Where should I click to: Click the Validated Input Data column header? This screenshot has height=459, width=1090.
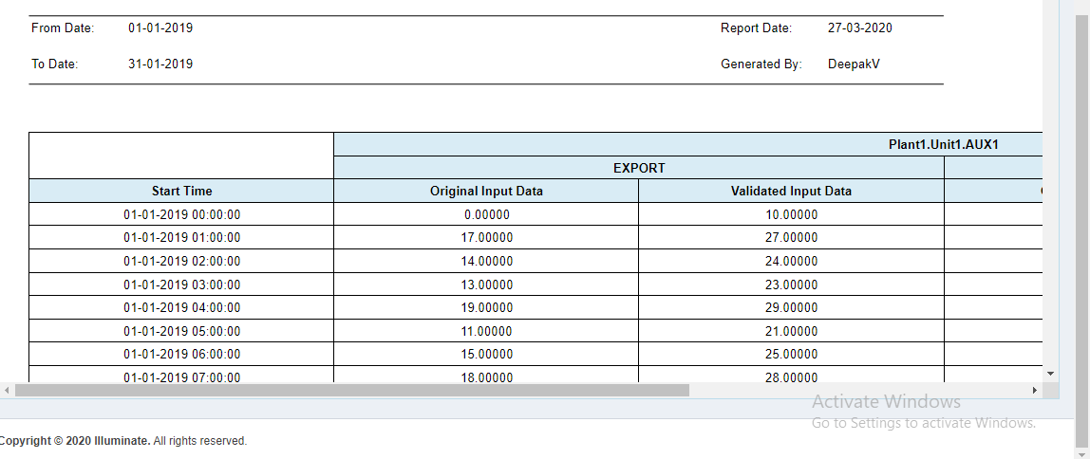click(791, 191)
